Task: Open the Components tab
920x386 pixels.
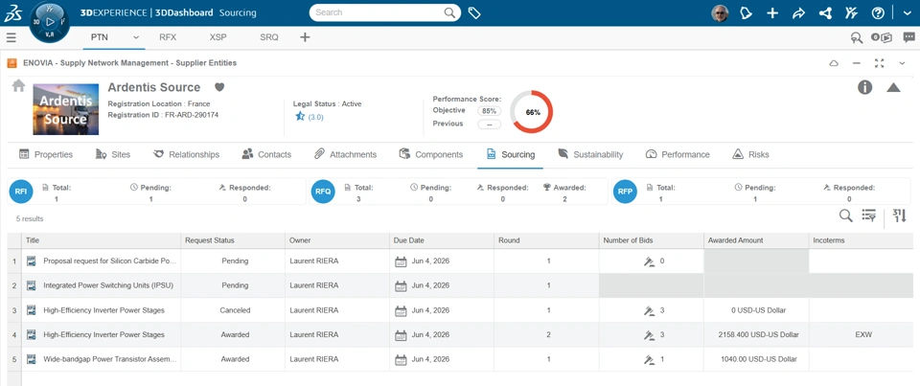Action: pos(430,154)
